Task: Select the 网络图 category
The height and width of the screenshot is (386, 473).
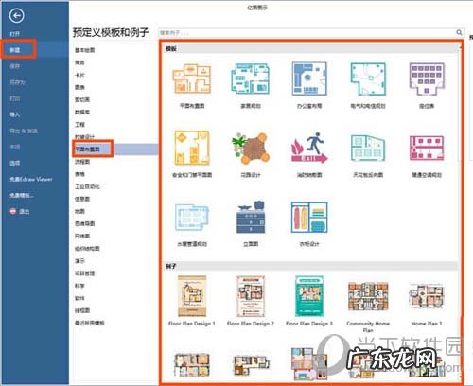Action: pyautogui.click(x=82, y=236)
